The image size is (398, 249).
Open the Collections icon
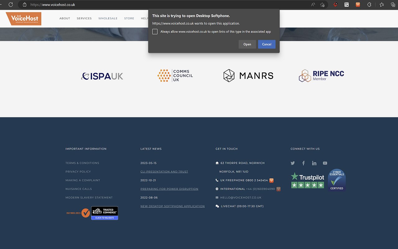tap(393, 5)
